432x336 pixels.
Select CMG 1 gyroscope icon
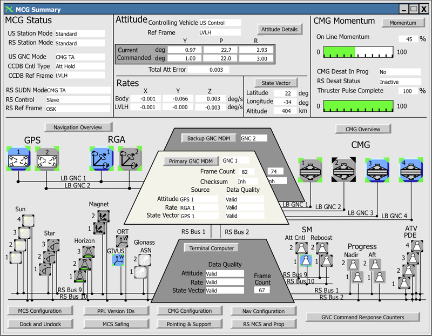310,170
